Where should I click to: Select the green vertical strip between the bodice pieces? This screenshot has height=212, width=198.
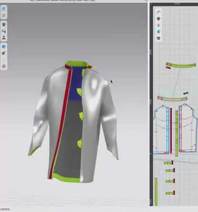(177, 134)
